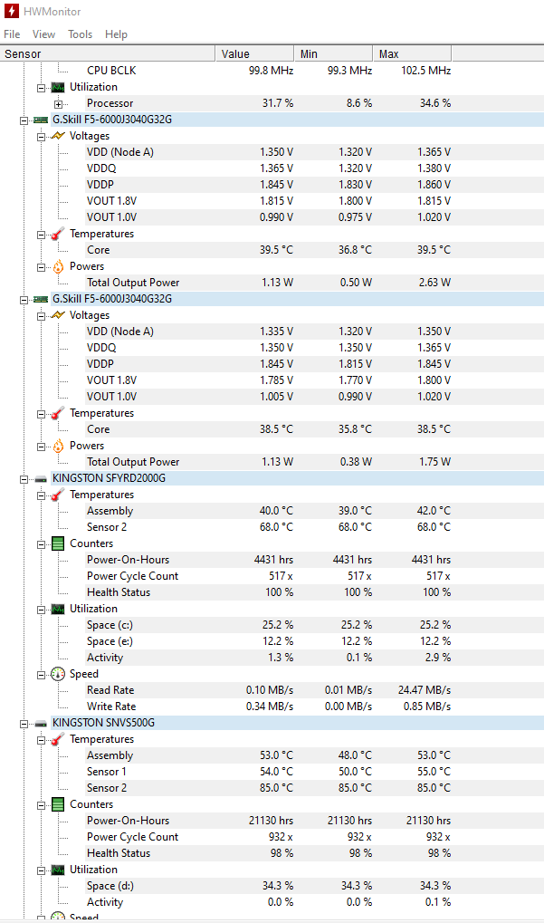Expand the Processor utilization node
Image resolution: width=544 pixels, height=923 pixels.
point(58,103)
